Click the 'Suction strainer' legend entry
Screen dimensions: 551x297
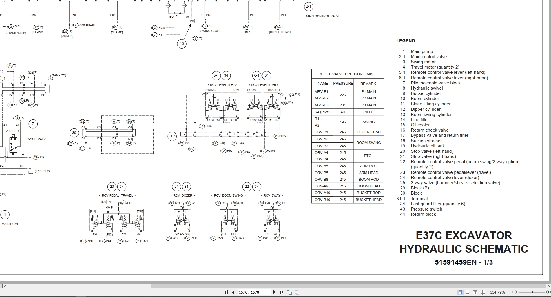click(426, 141)
